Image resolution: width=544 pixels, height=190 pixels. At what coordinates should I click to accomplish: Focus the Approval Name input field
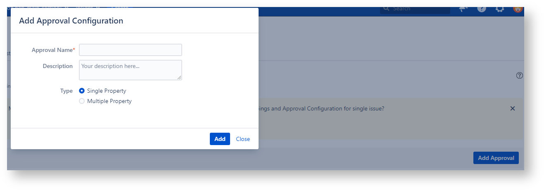pos(131,50)
